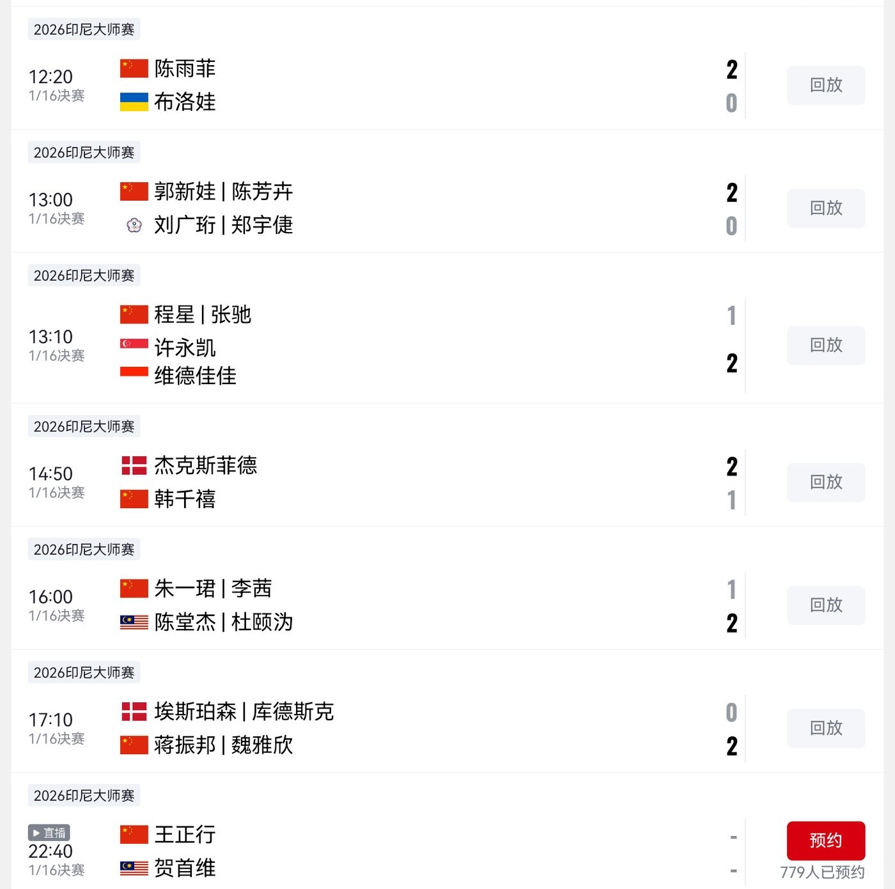Click China flag next to 陈雨菲
The width and height of the screenshot is (895, 889).
[134, 68]
